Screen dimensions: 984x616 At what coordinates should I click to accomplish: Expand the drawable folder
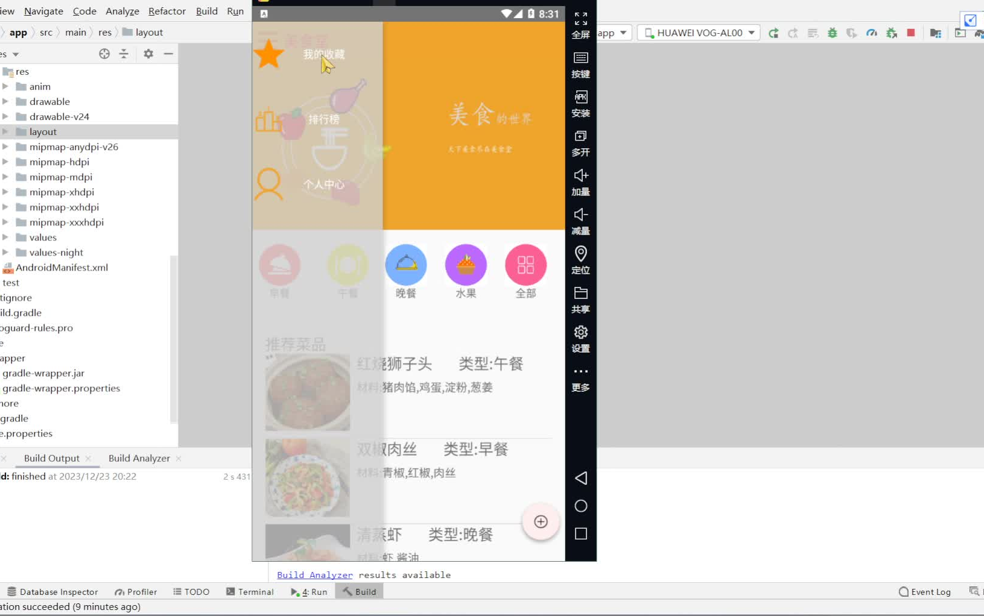click(x=5, y=101)
